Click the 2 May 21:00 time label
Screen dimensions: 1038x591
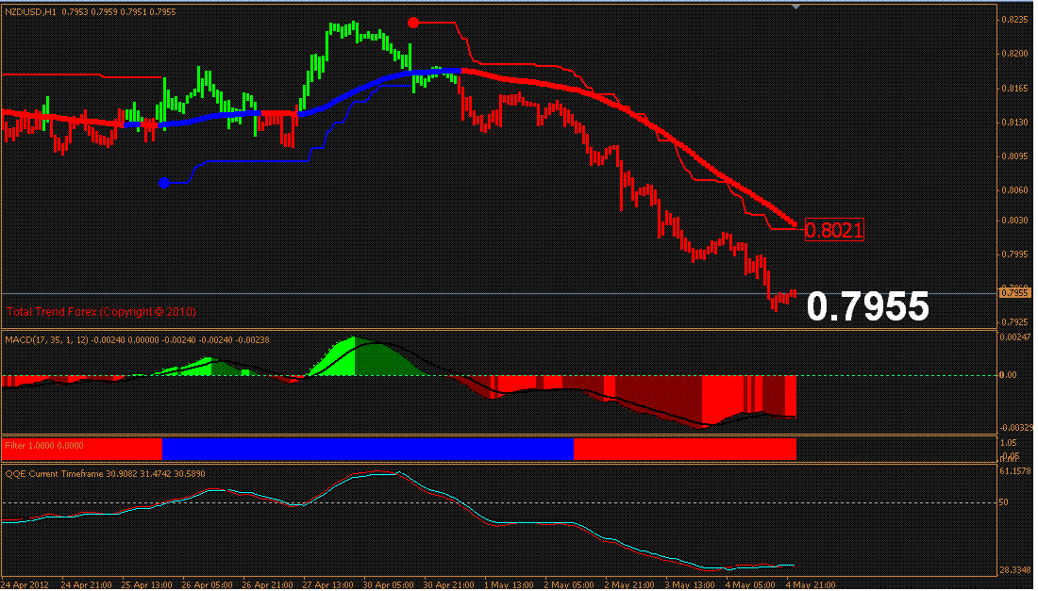pos(628,585)
